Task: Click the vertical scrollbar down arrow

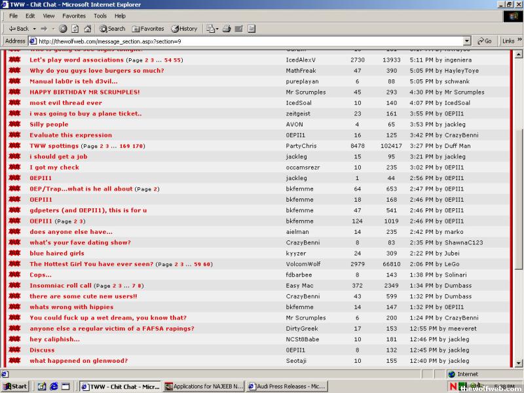Action: (519, 364)
